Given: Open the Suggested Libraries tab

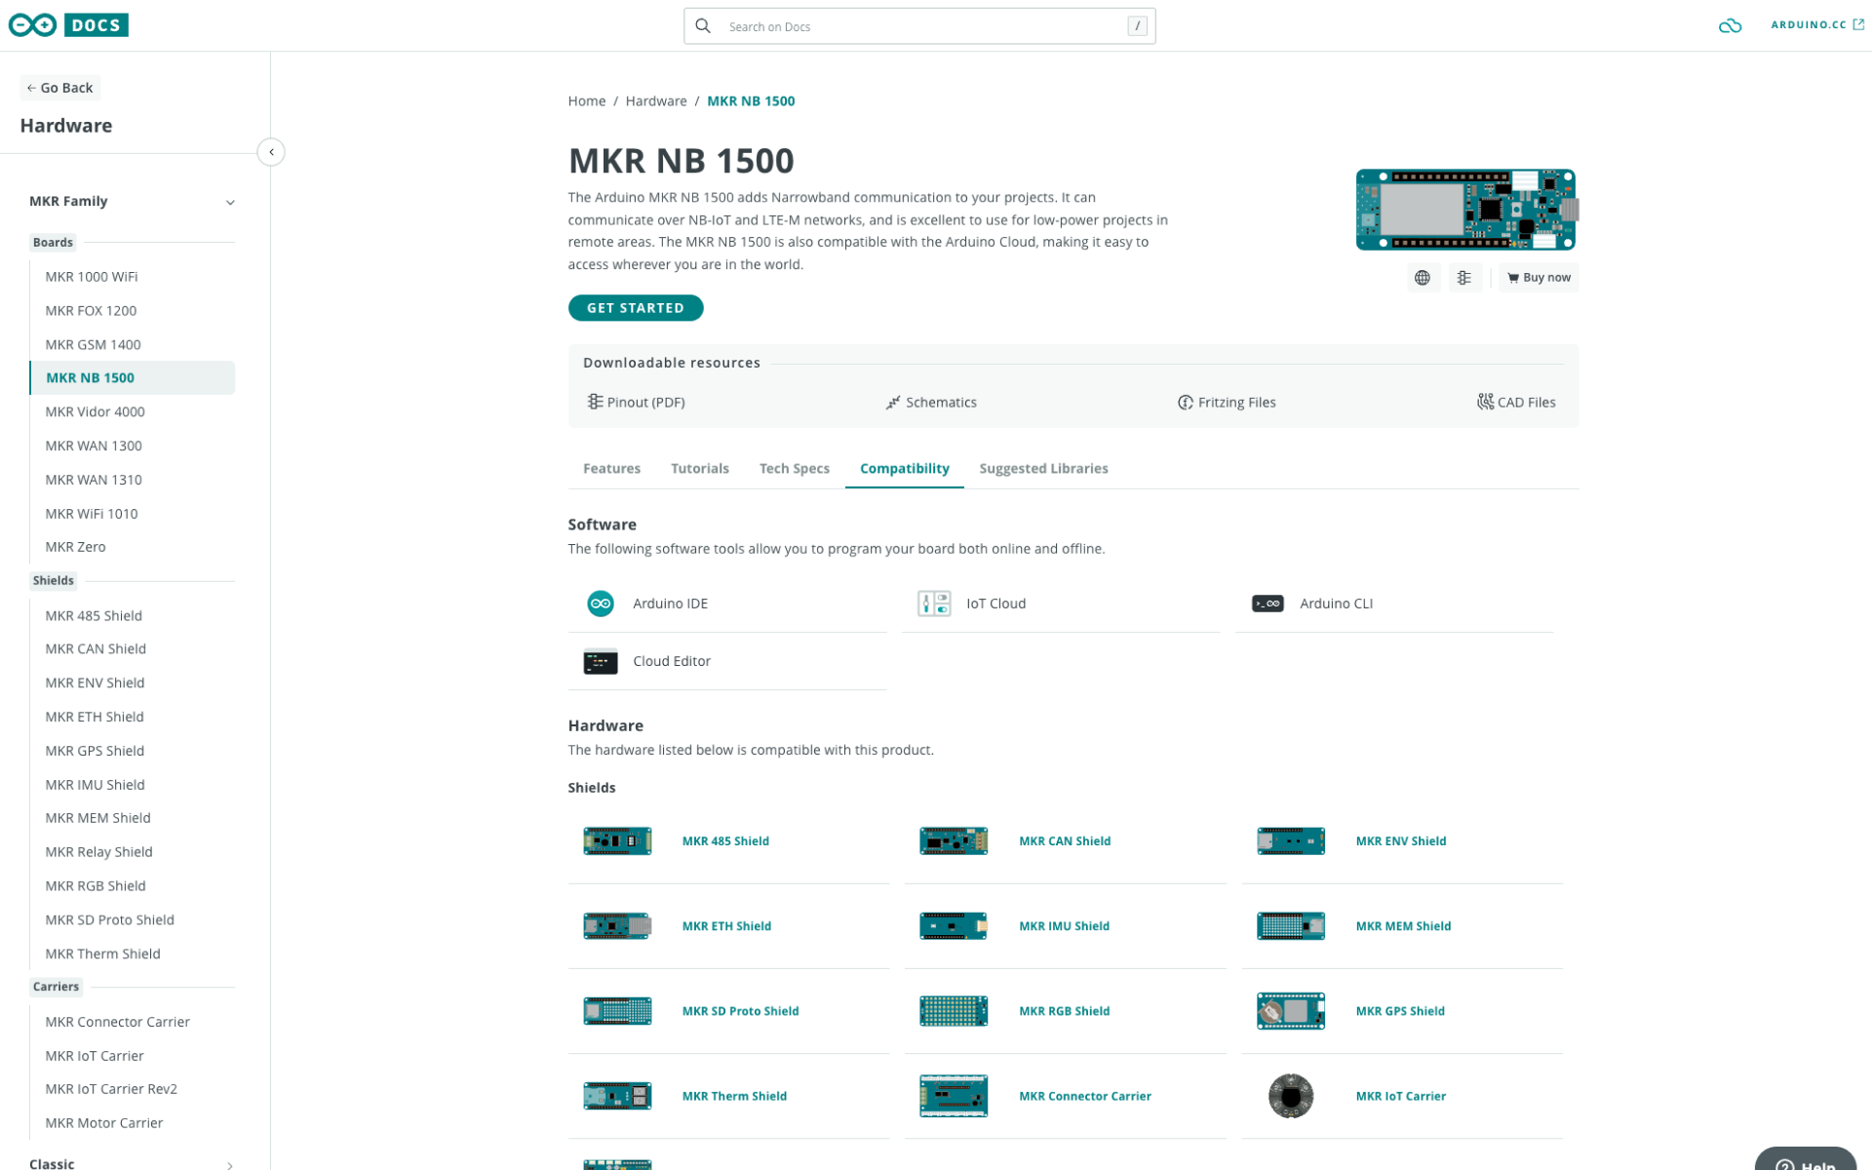Looking at the screenshot, I should (x=1042, y=469).
